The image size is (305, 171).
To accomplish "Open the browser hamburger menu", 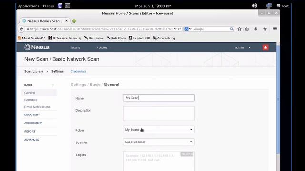I will 275,29.
